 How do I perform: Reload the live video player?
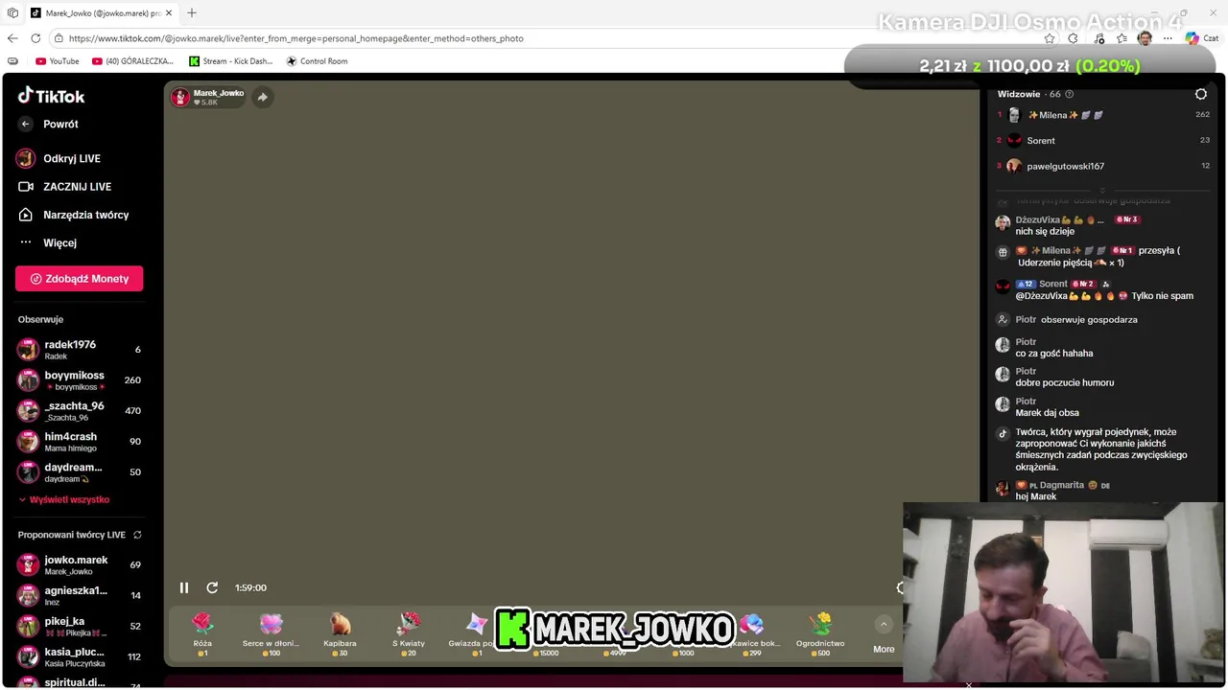click(212, 587)
